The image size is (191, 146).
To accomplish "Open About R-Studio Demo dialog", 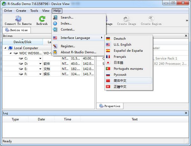I will pyautogui.click(x=79, y=52).
